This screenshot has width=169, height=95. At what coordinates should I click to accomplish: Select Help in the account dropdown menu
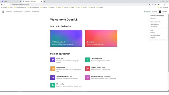(x=152, y=30)
